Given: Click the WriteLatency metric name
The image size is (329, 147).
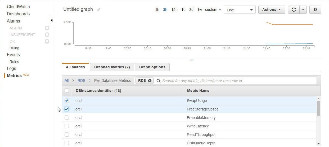Looking at the screenshot, I should pos(198,126).
